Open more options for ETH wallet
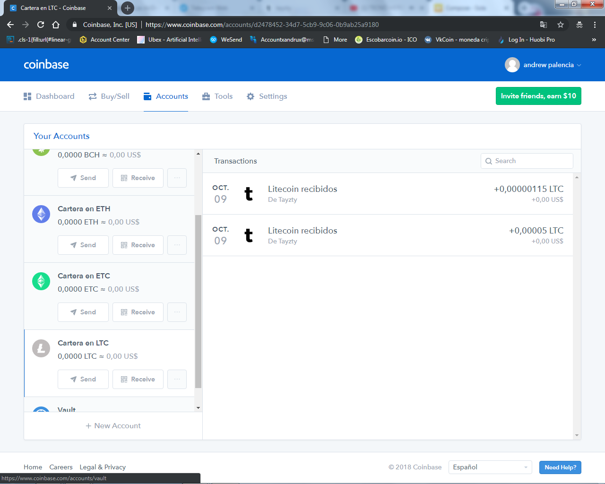 [177, 245]
